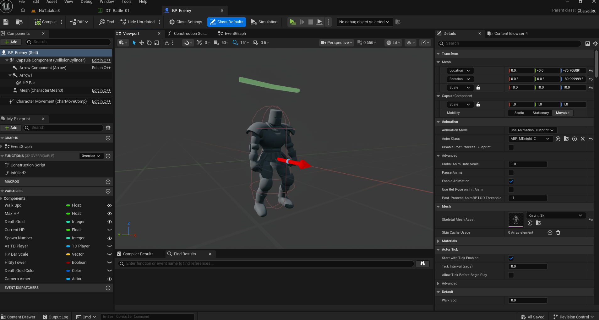Click the frame skip playback icon
The height and width of the screenshot is (320, 599).
302,22
